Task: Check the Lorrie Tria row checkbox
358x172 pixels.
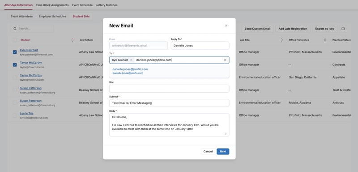Action: pyautogui.click(x=15, y=115)
